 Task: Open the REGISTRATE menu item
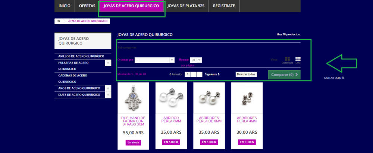coord(224,6)
